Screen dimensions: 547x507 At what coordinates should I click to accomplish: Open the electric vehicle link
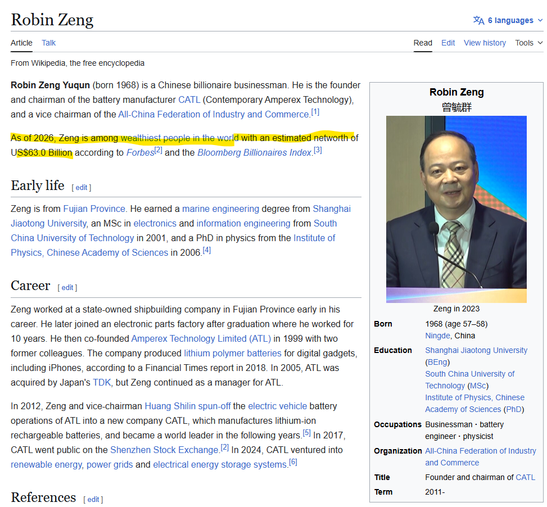[x=277, y=406]
